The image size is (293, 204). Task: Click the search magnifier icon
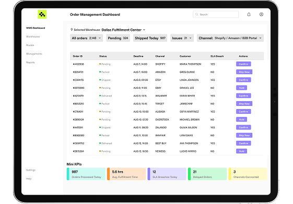(196, 15)
